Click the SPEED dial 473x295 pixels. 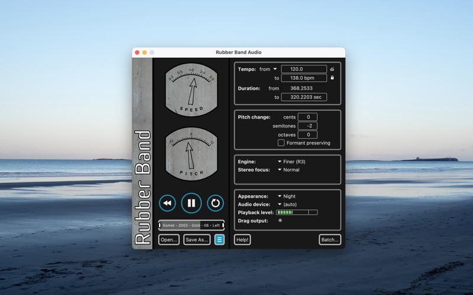click(x=191, y=90)
